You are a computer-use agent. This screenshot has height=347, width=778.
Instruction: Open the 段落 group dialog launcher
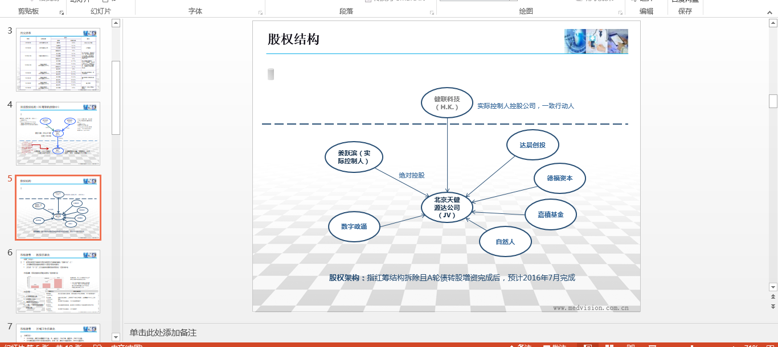[432, 12]
